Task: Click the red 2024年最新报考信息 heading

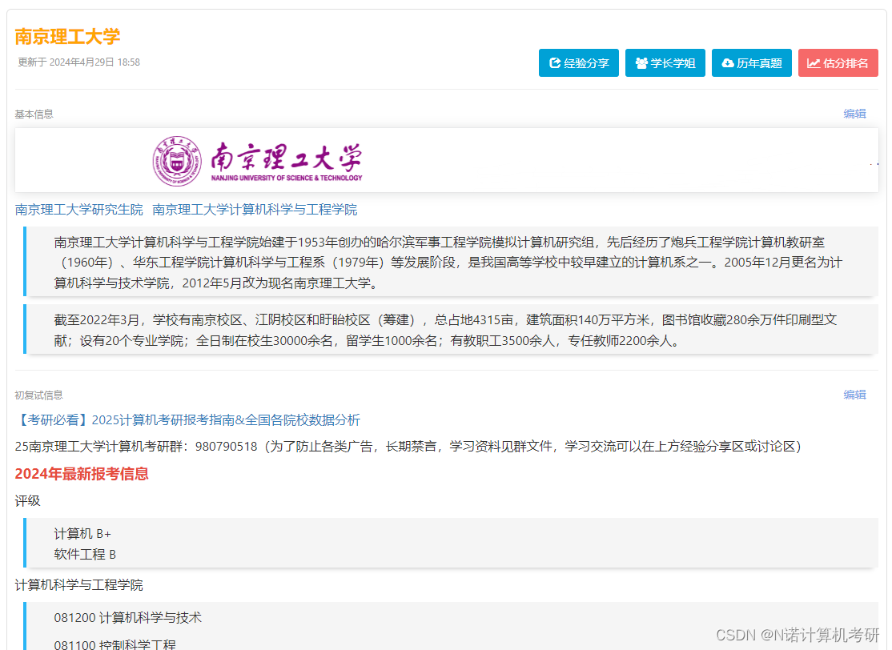Action: coord(82,474)
